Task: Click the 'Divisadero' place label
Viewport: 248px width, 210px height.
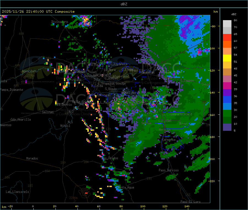Action: coord(60,22)
